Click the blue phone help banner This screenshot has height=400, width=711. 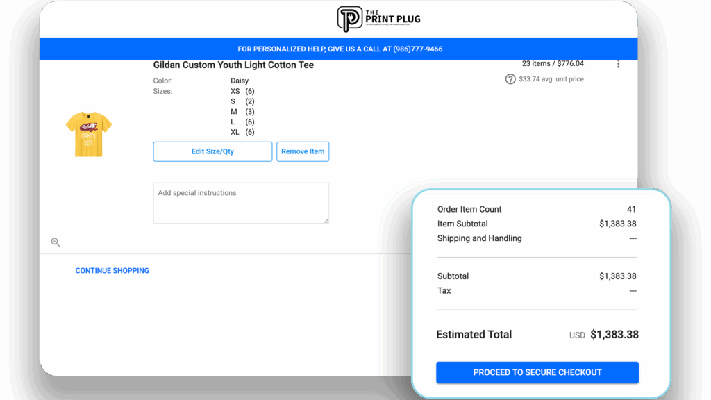pos(340,49)
